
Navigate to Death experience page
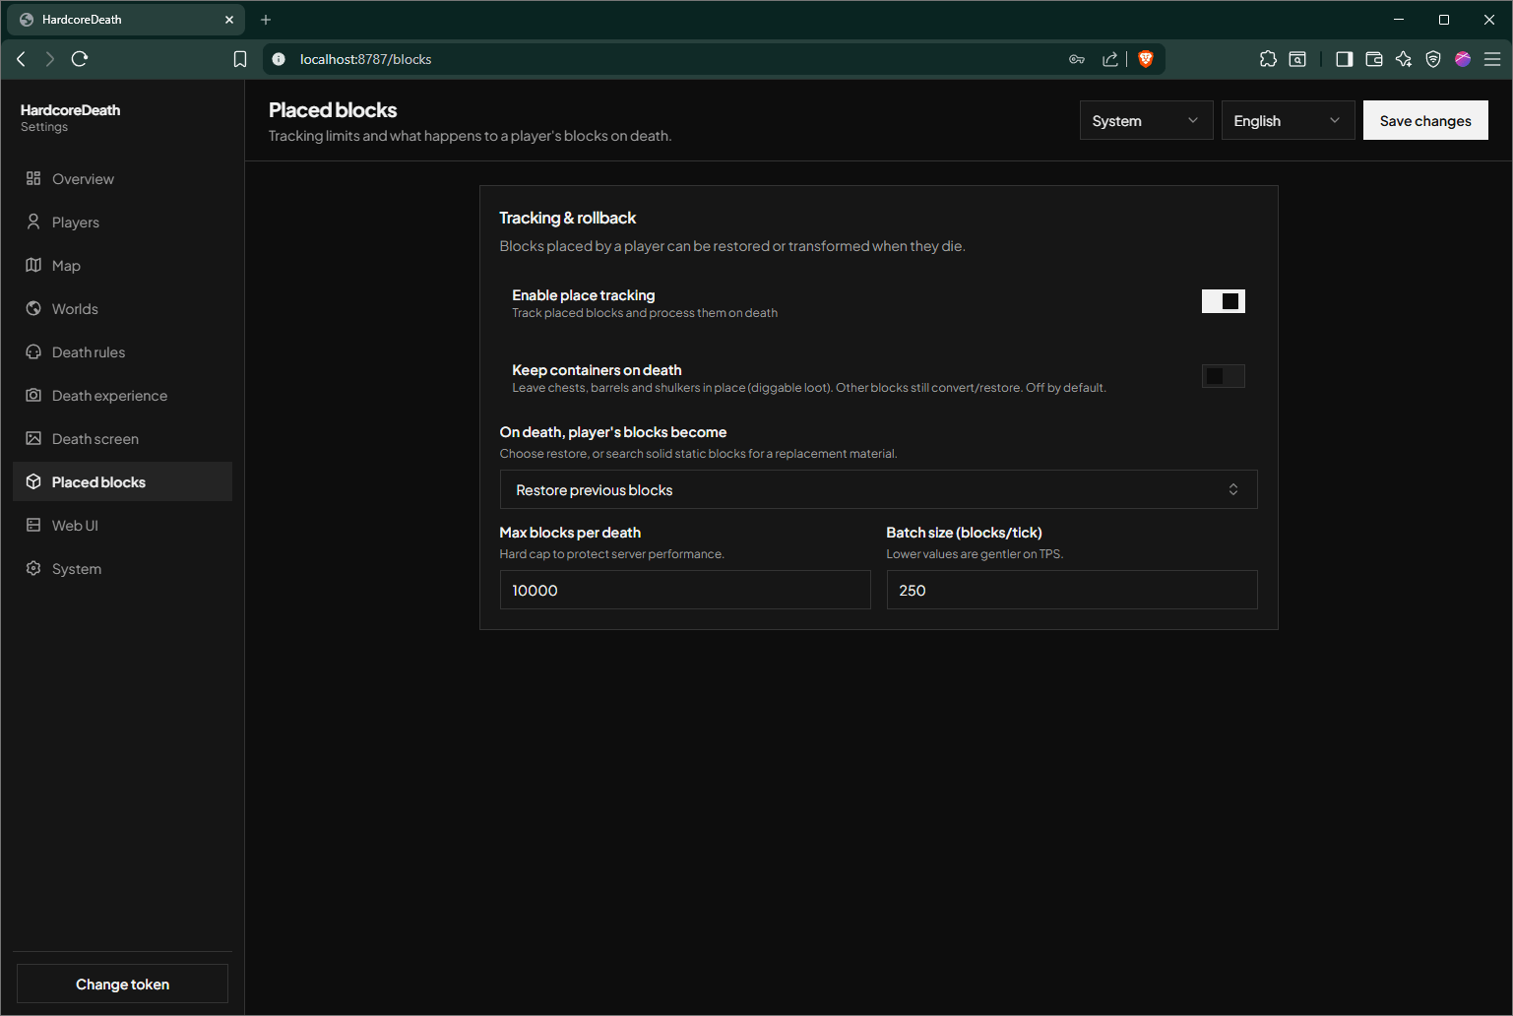pos(122,395)
